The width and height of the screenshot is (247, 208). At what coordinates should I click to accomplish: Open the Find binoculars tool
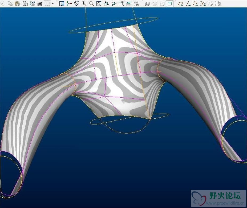click(x=40, y=4)
